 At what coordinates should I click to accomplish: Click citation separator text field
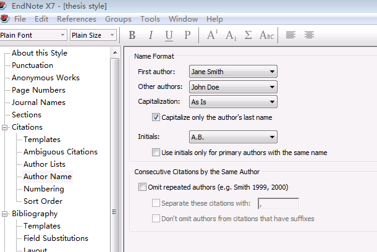[278, 204]
